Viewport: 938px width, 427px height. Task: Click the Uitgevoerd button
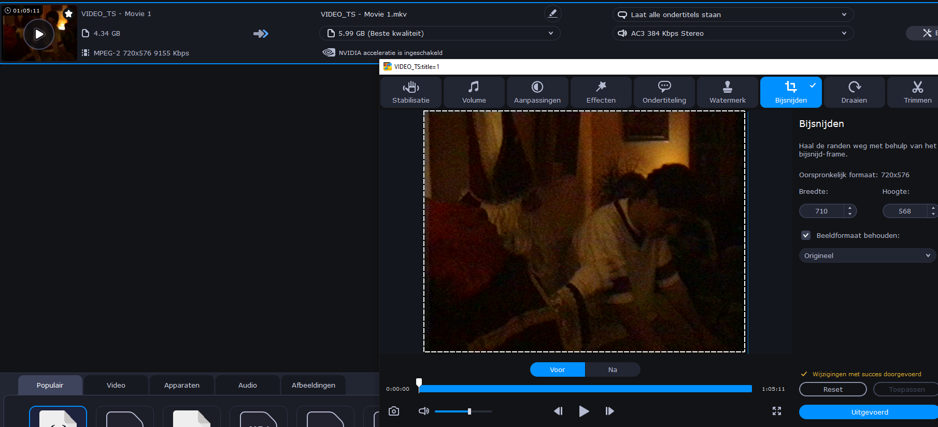tap(869, 412)
